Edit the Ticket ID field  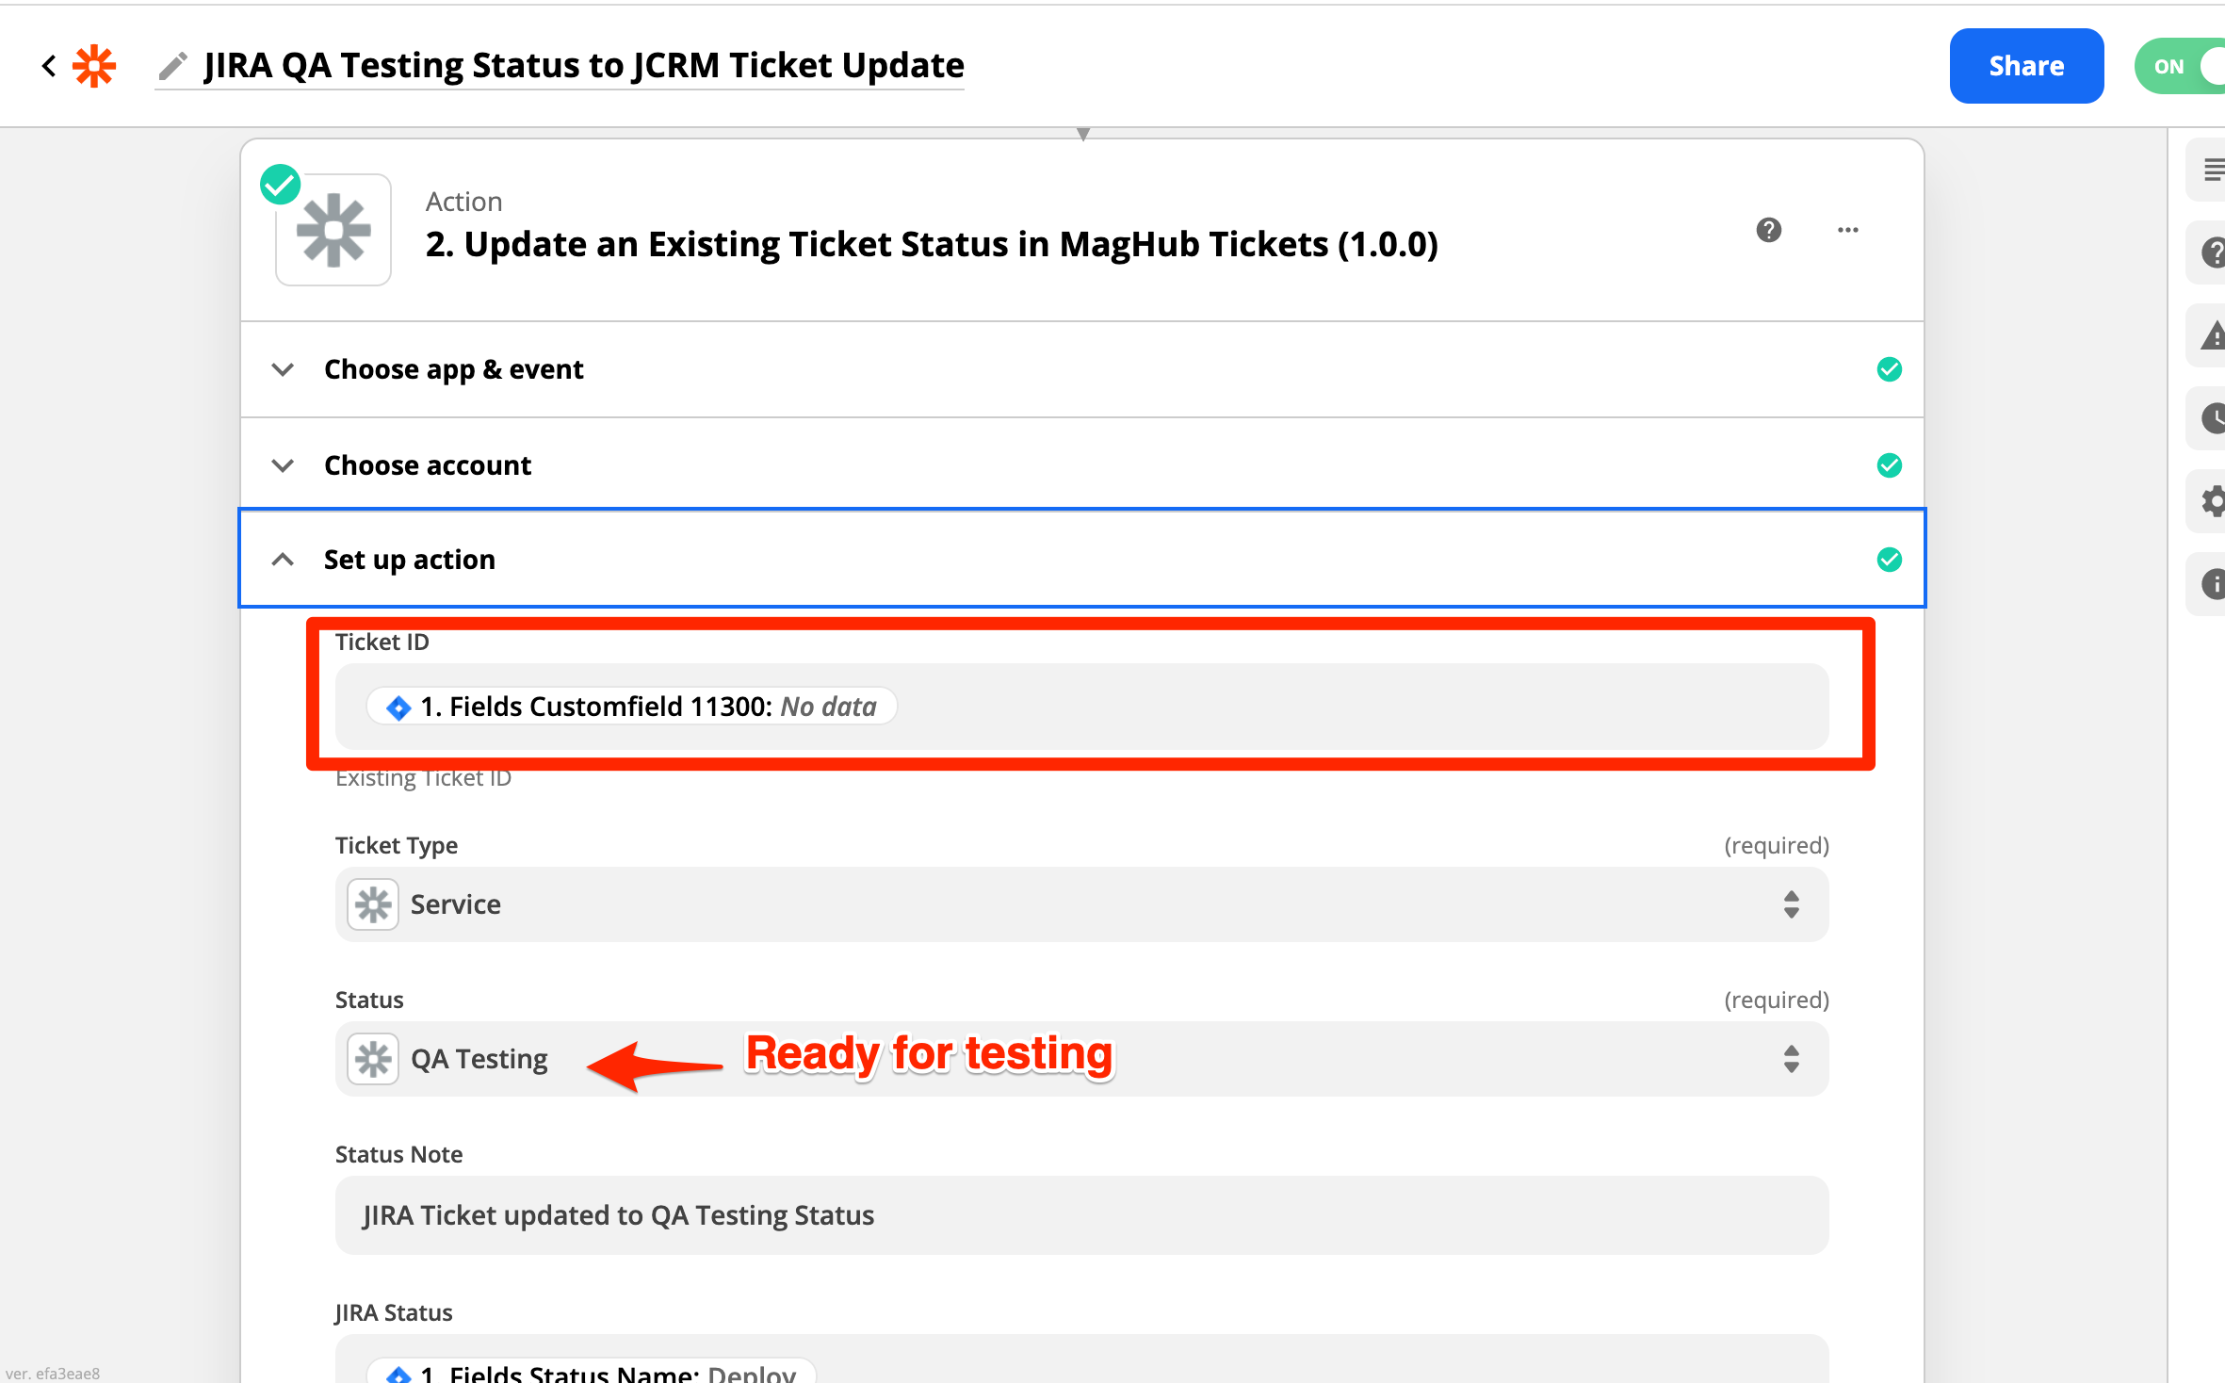[x=1081, y=707]
